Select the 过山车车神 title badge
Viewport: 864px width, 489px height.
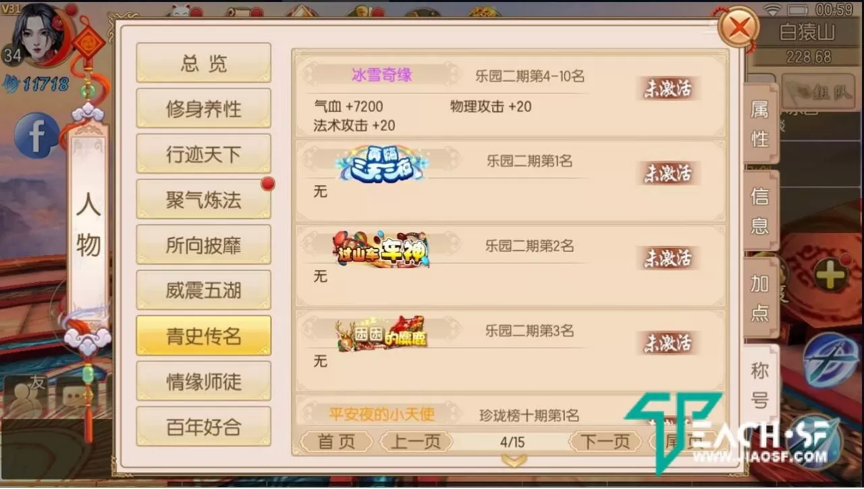[x=381, y=250]
